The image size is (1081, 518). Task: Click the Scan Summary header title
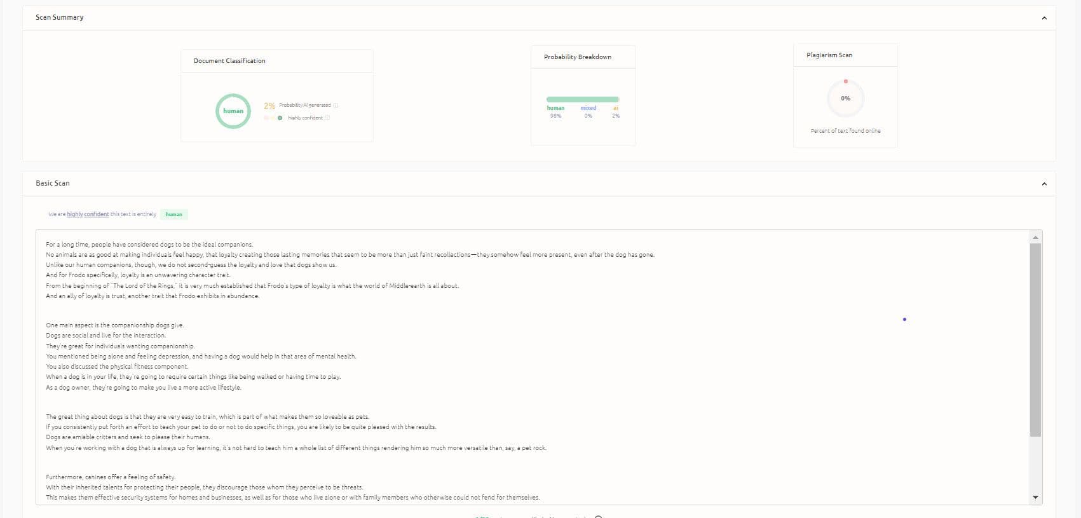(60, 17)
